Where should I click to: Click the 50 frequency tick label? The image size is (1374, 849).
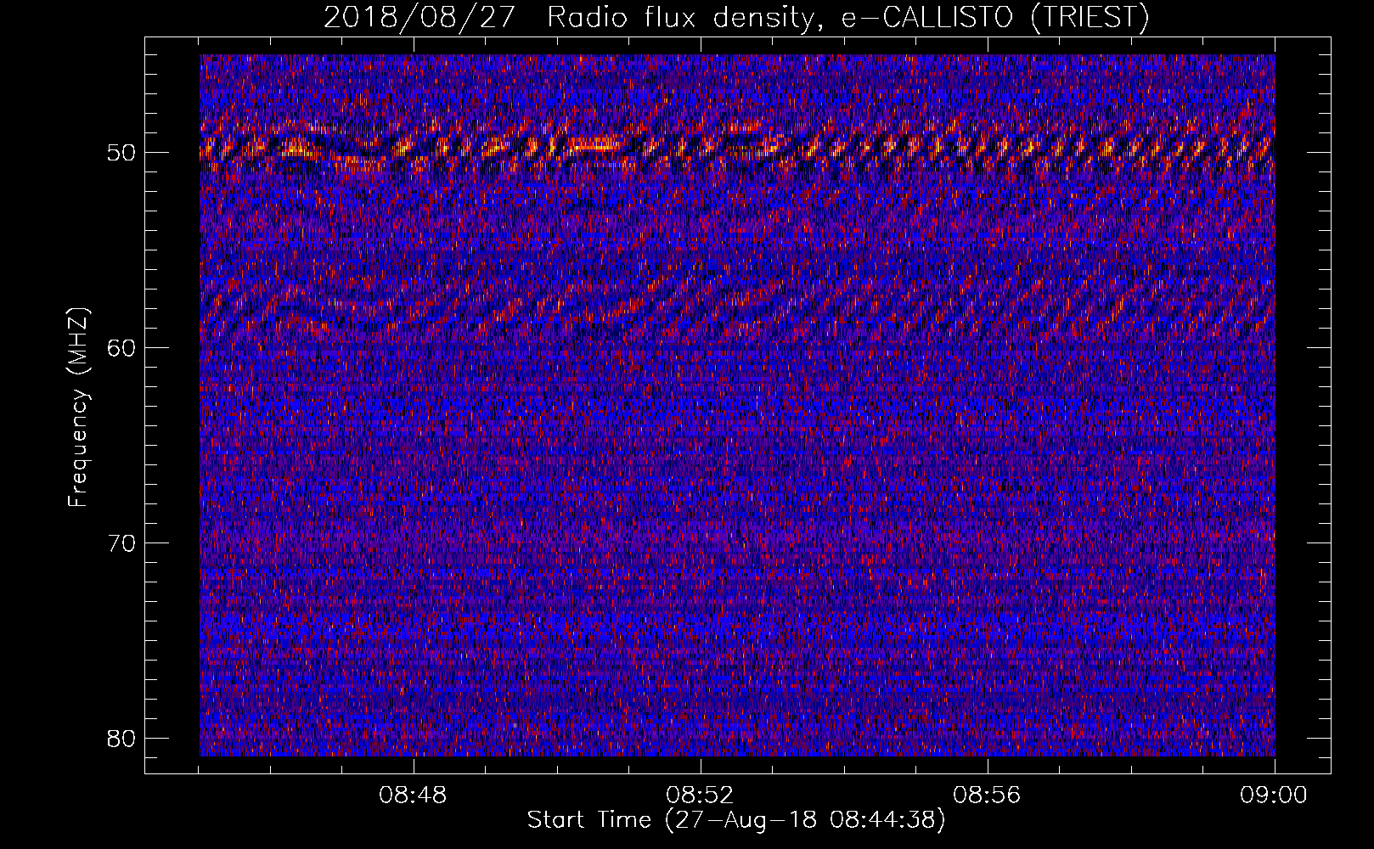coord(122,153)
